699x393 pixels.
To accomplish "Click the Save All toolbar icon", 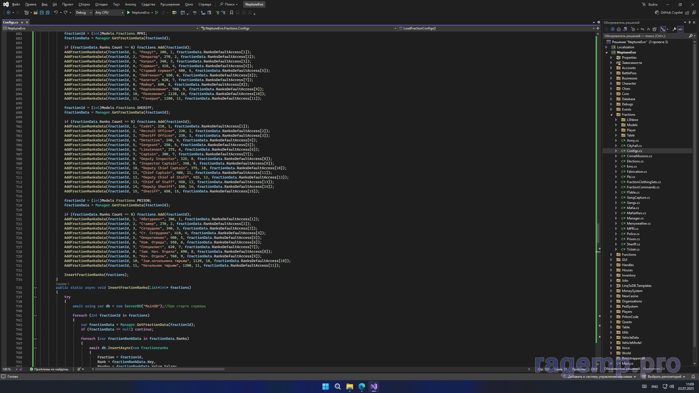I will [48, 13].
